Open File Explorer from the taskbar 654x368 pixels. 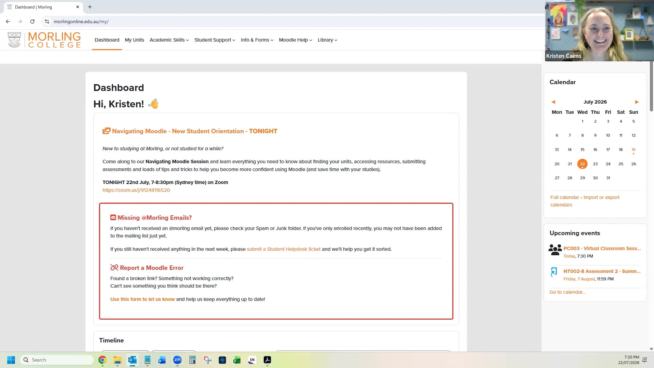point(118,360)
